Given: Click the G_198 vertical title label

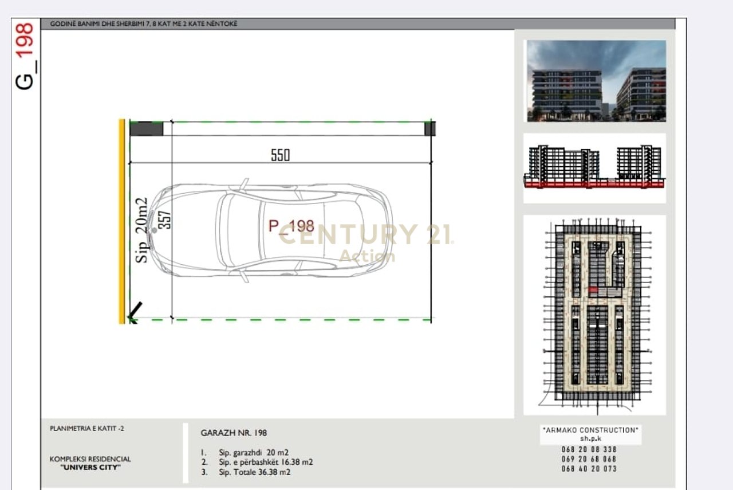Looking at the screenshot, I should pos(25,56).
